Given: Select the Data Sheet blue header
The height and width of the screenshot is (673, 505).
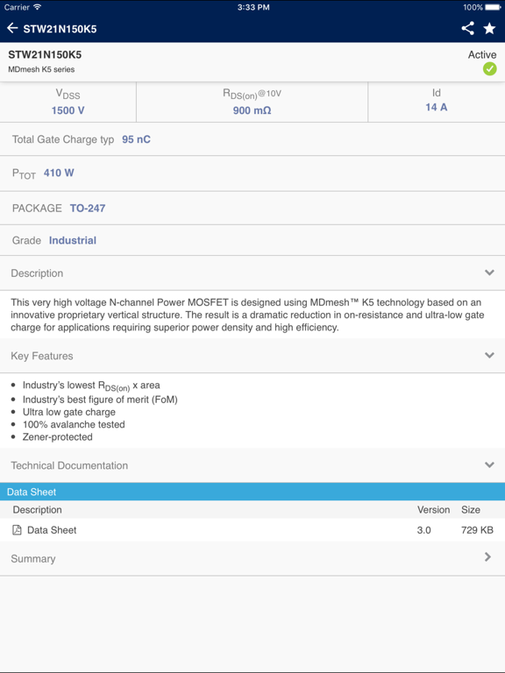Looking at the screenshot, I should tap(252, 492).
